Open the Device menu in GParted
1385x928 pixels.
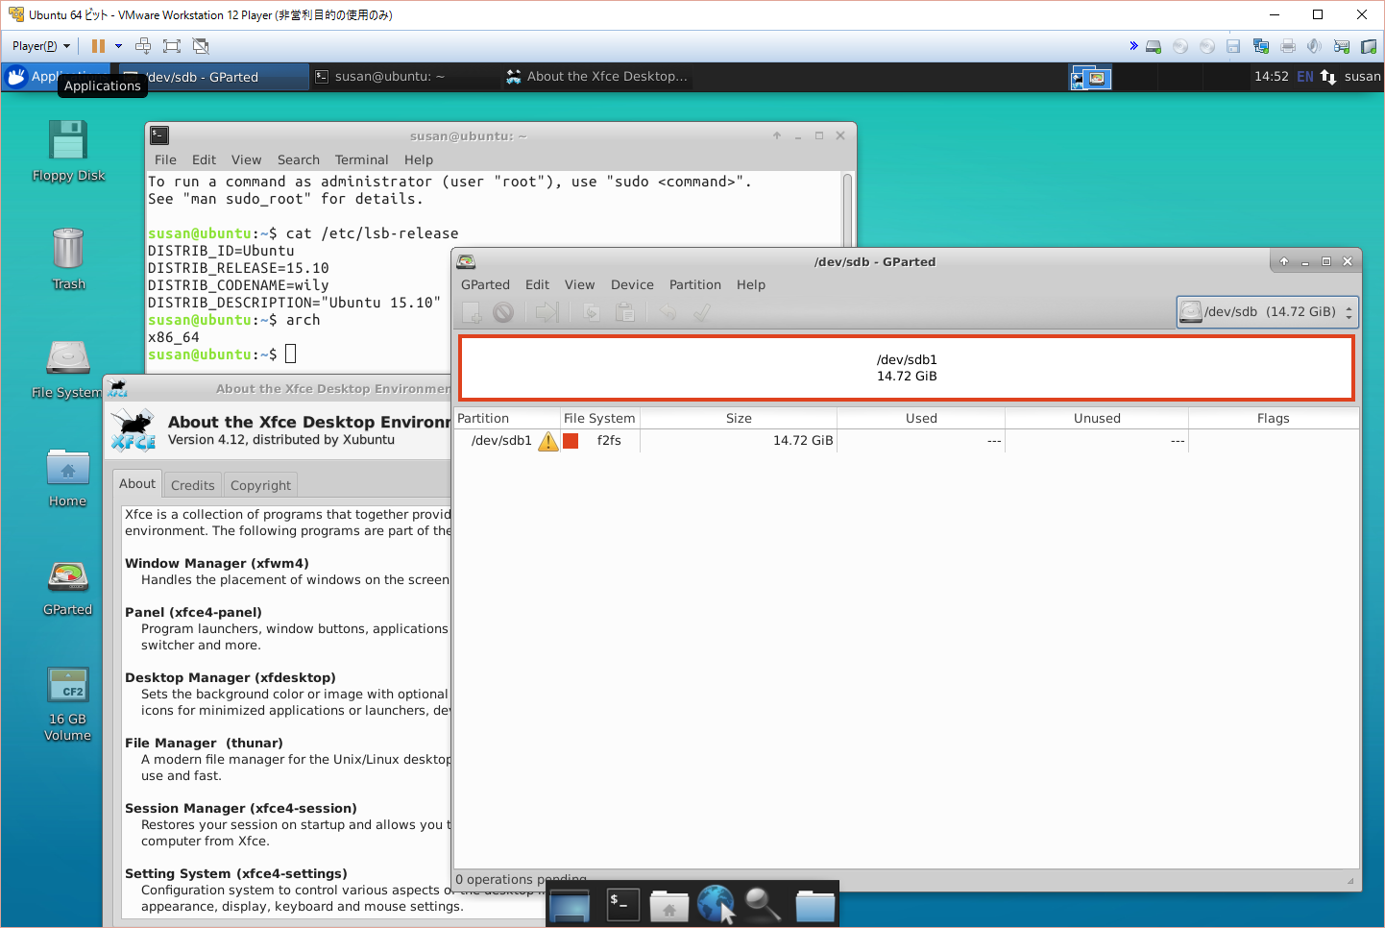click(632, 285)
